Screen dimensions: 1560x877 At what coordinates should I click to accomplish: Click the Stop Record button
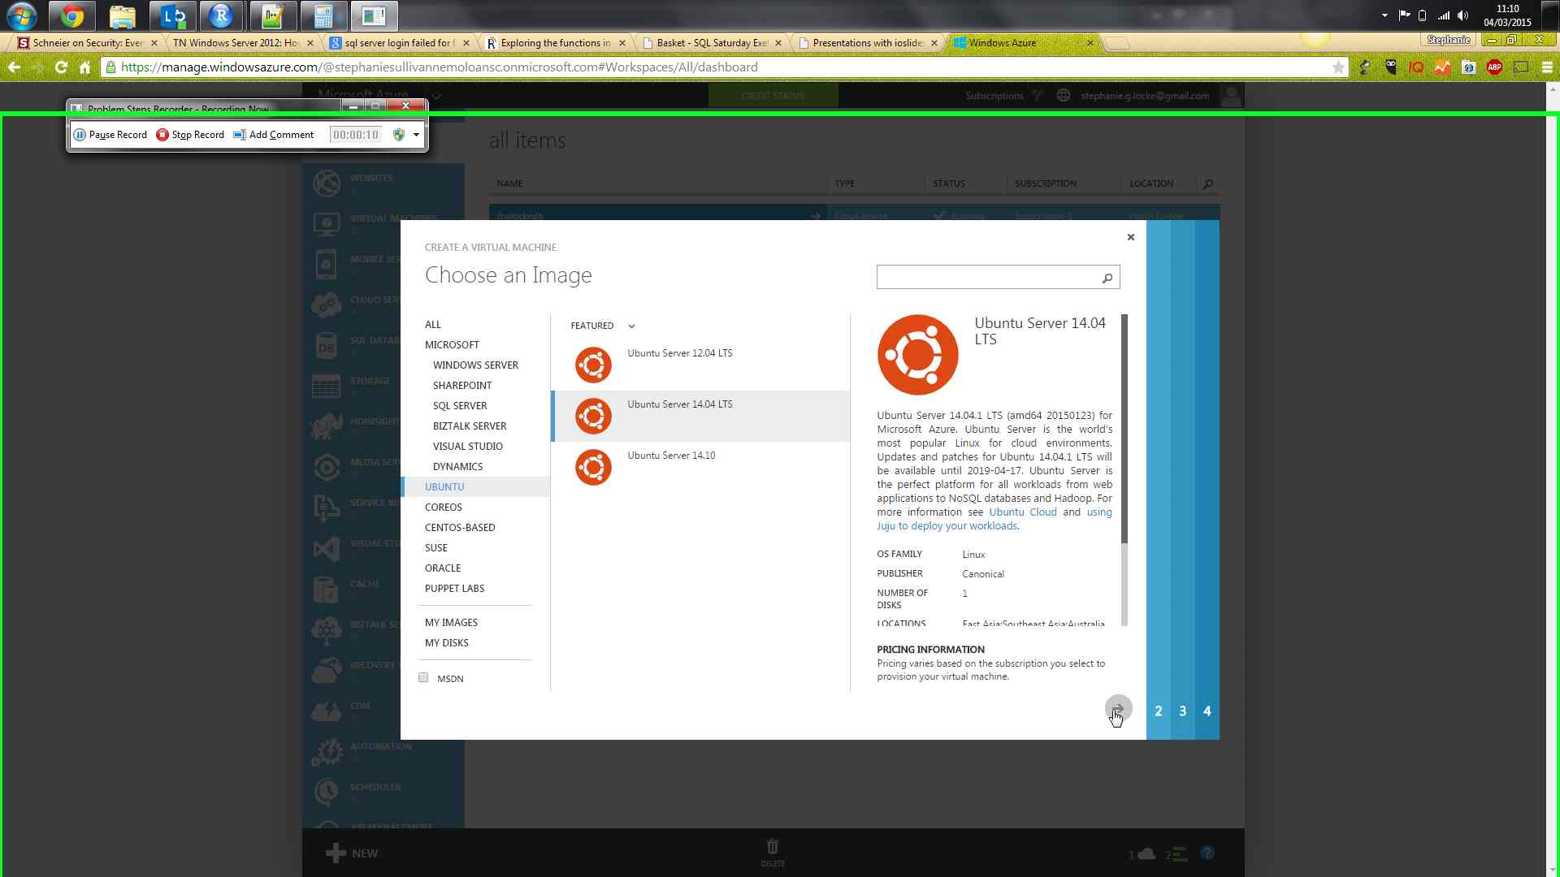[190, 135]
